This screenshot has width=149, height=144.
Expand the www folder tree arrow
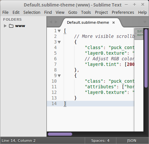tap(5, 26)
